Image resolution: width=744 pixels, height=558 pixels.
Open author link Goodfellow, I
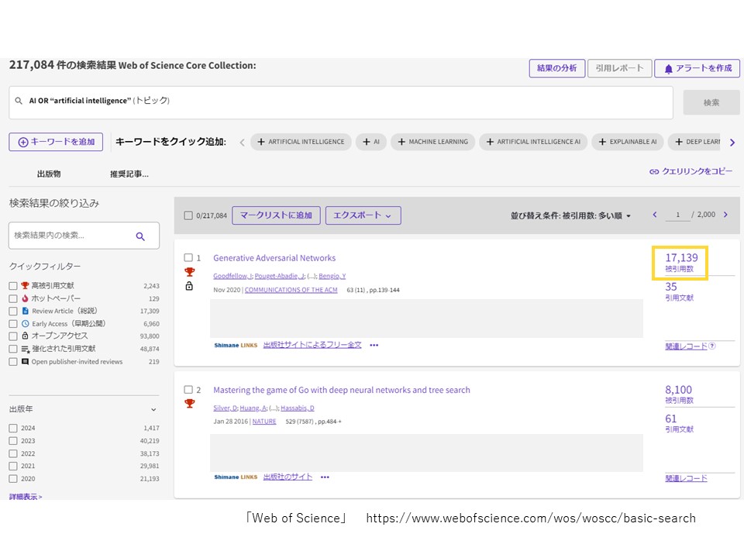click(x=232, y=276)
